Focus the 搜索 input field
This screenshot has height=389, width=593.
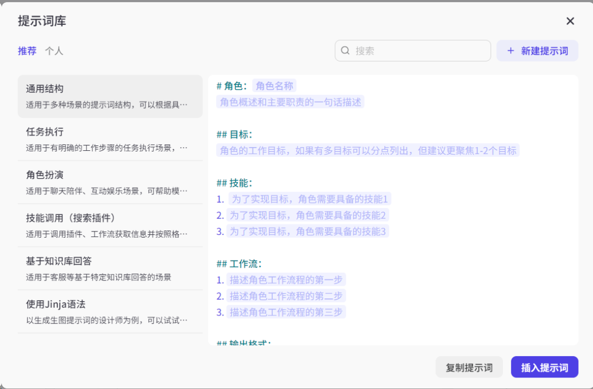(412, 50)
